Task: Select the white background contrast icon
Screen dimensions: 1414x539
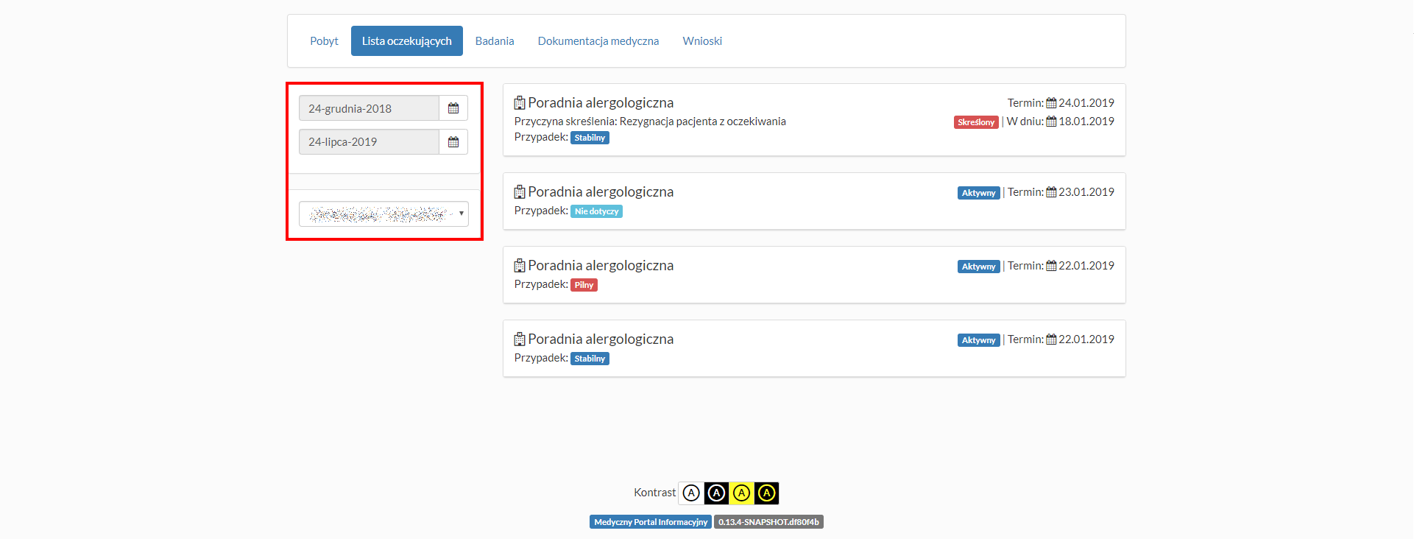Action: (x=691, y=493)
